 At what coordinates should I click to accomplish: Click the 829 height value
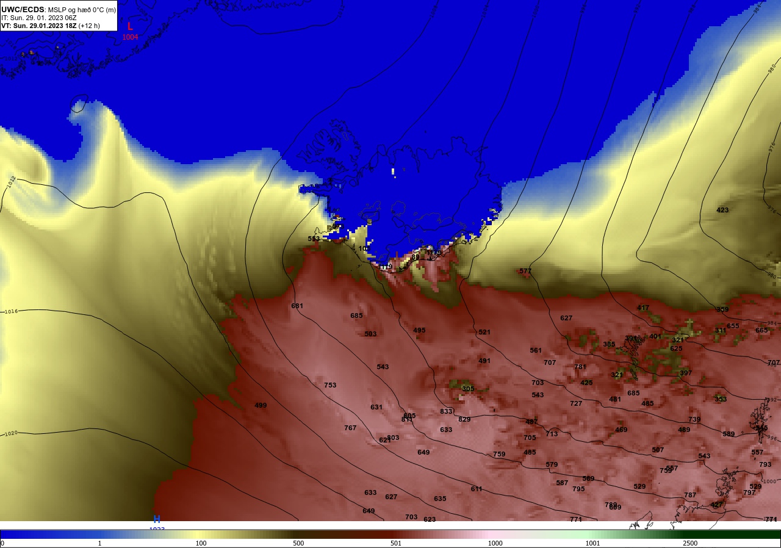click(464, 419)
